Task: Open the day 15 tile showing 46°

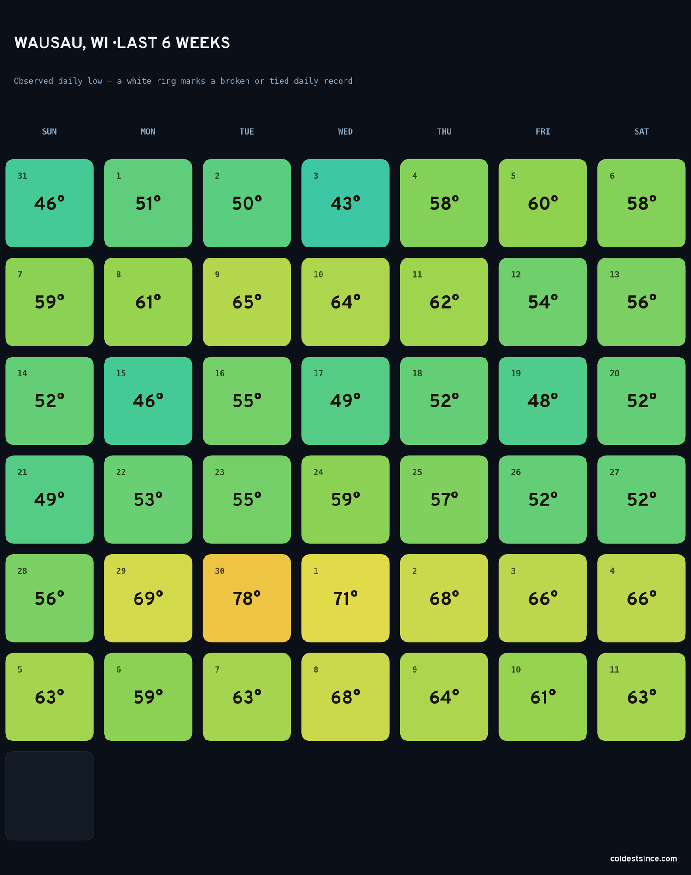Action: point(148,400)
